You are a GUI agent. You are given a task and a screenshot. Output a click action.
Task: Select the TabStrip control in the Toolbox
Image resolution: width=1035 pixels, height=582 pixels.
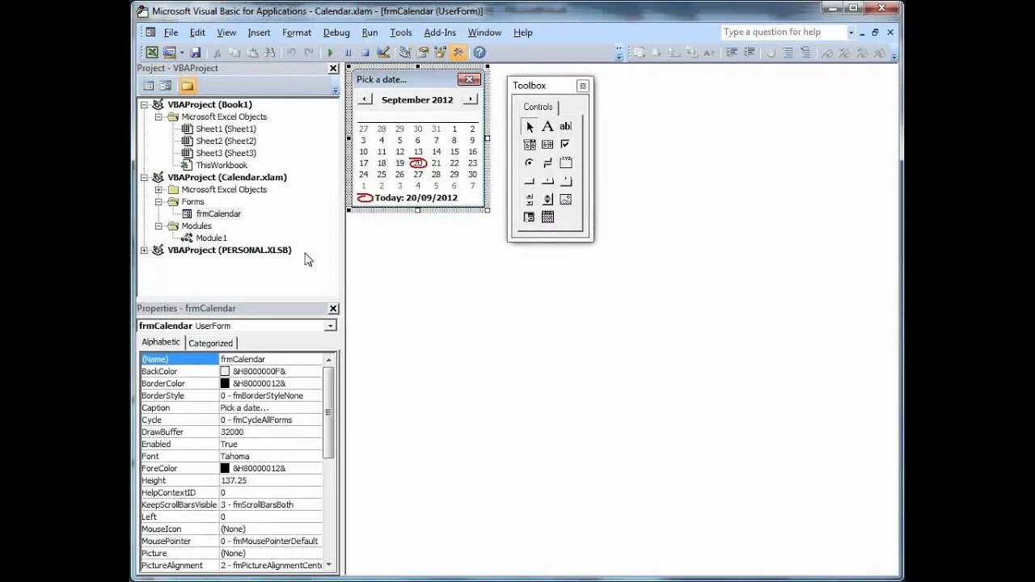(547, 181)
